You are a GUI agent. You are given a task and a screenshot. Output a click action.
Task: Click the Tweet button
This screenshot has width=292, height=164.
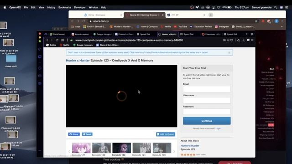click(87, 134)
